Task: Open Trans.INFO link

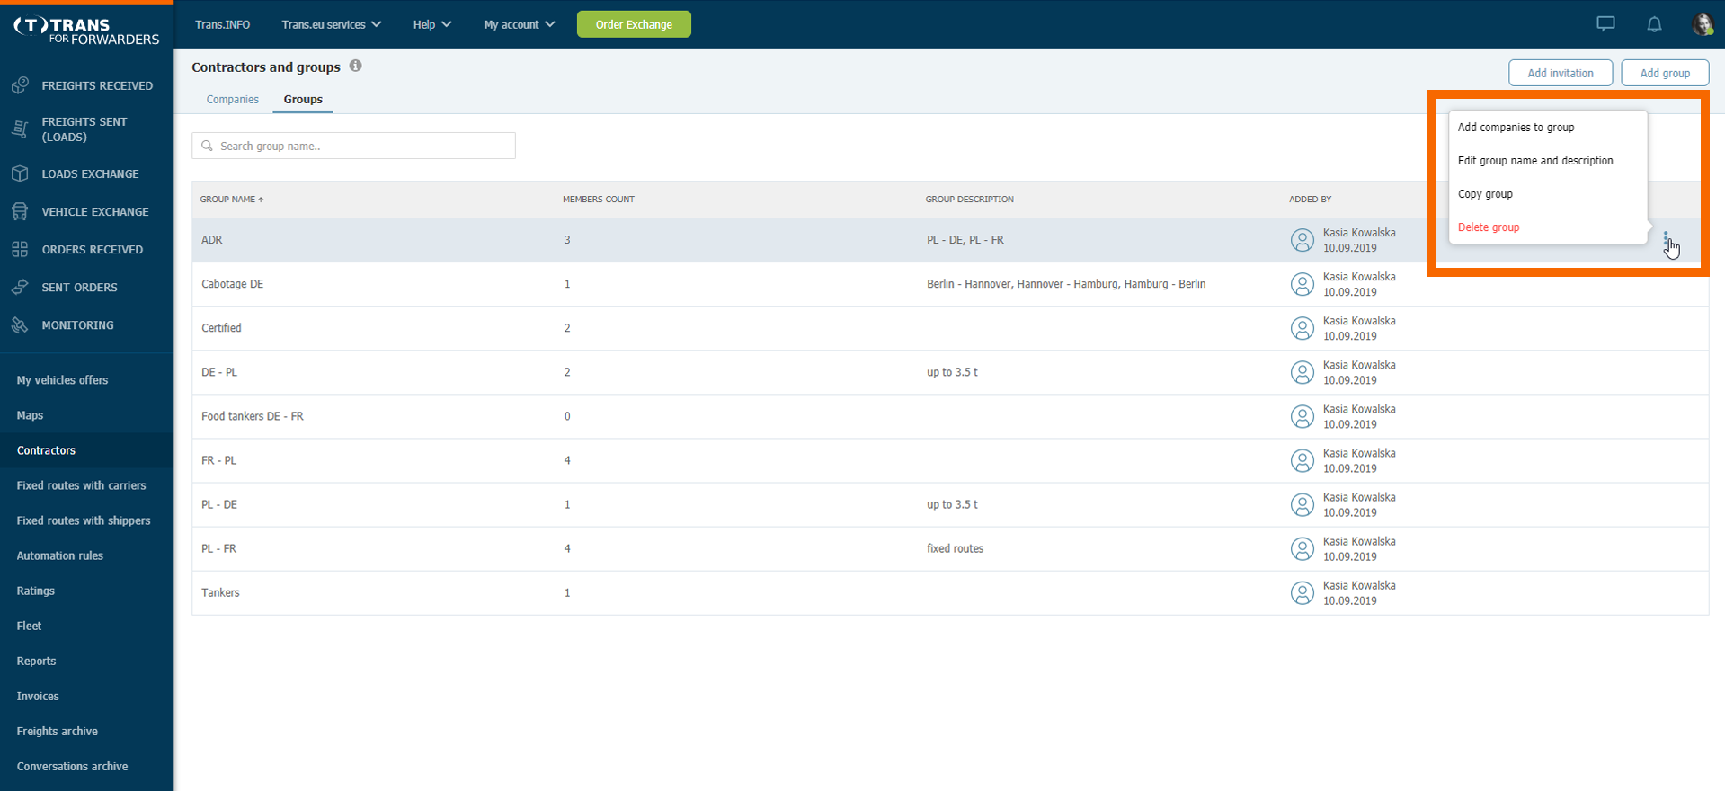Action: point(223,24)
